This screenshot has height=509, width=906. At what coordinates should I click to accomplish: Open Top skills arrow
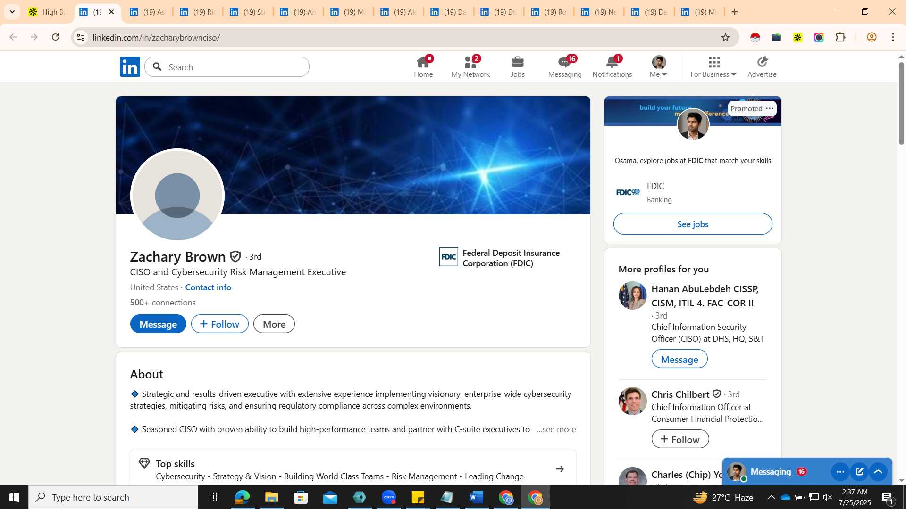[x=560, y=469]
